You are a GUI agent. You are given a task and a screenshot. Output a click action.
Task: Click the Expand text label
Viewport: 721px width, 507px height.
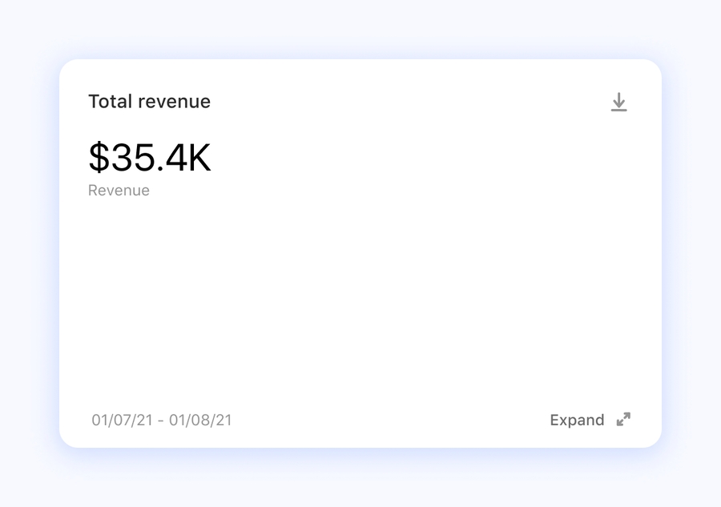(x=577, y=420)
